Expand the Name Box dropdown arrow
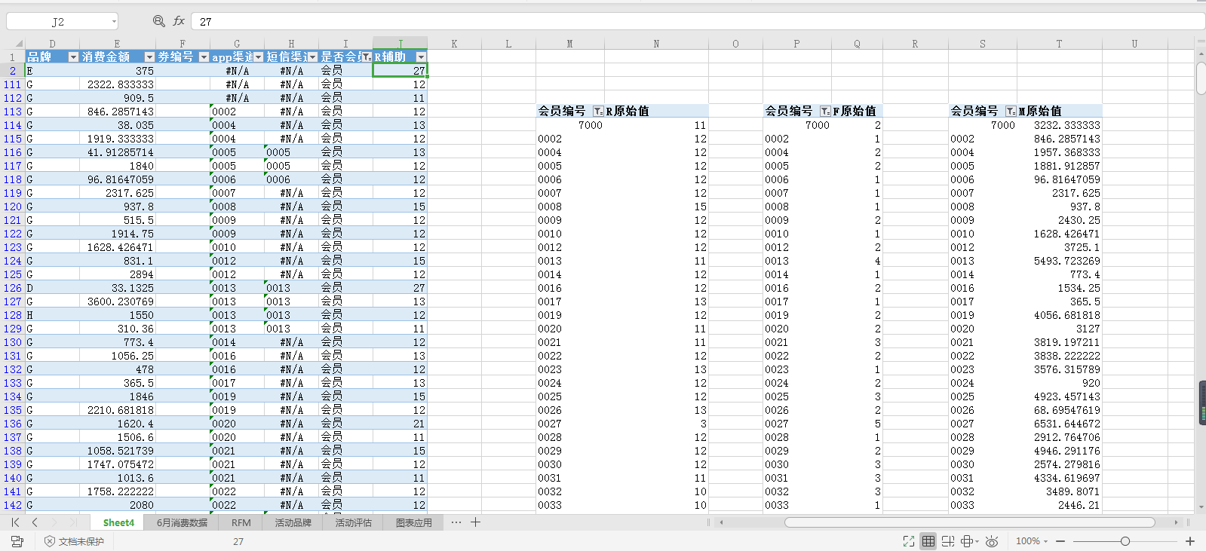 pyautogui.click(x=114, y=22)
